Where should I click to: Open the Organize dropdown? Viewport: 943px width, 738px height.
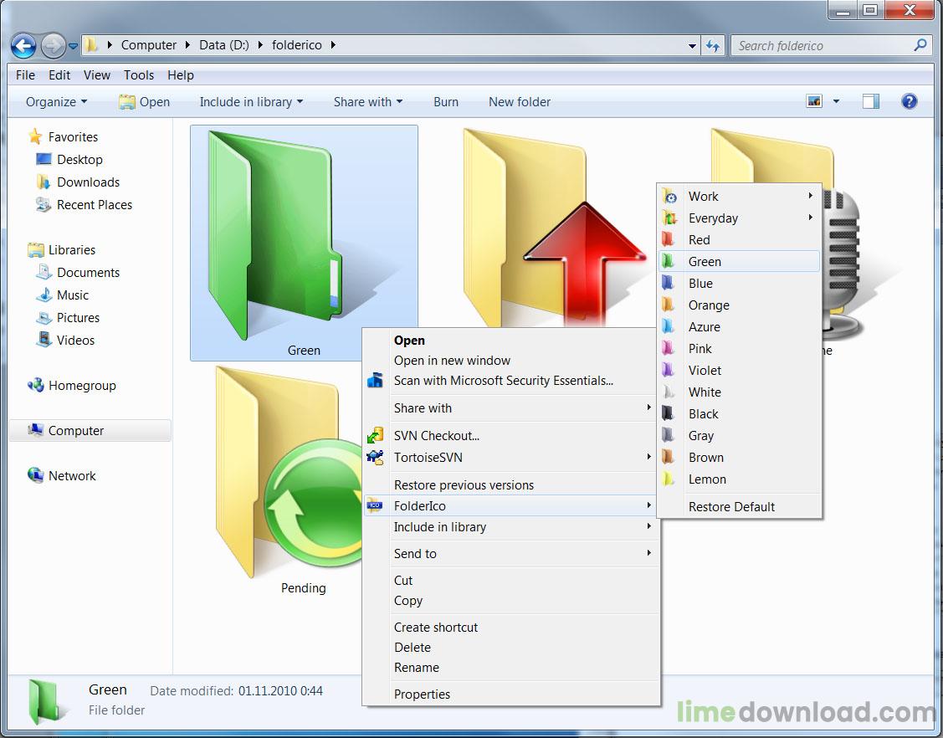(56, 102)
